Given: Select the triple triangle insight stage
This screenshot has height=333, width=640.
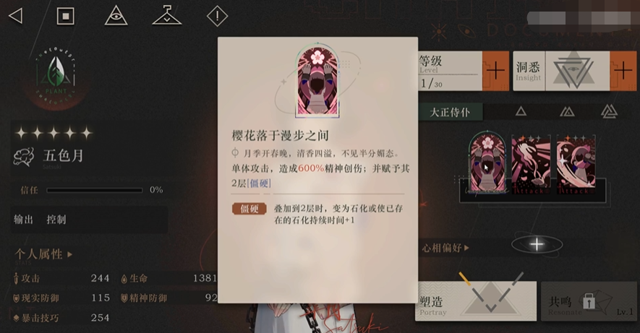Looking at the screenshot, I should [x=609, y=111].
